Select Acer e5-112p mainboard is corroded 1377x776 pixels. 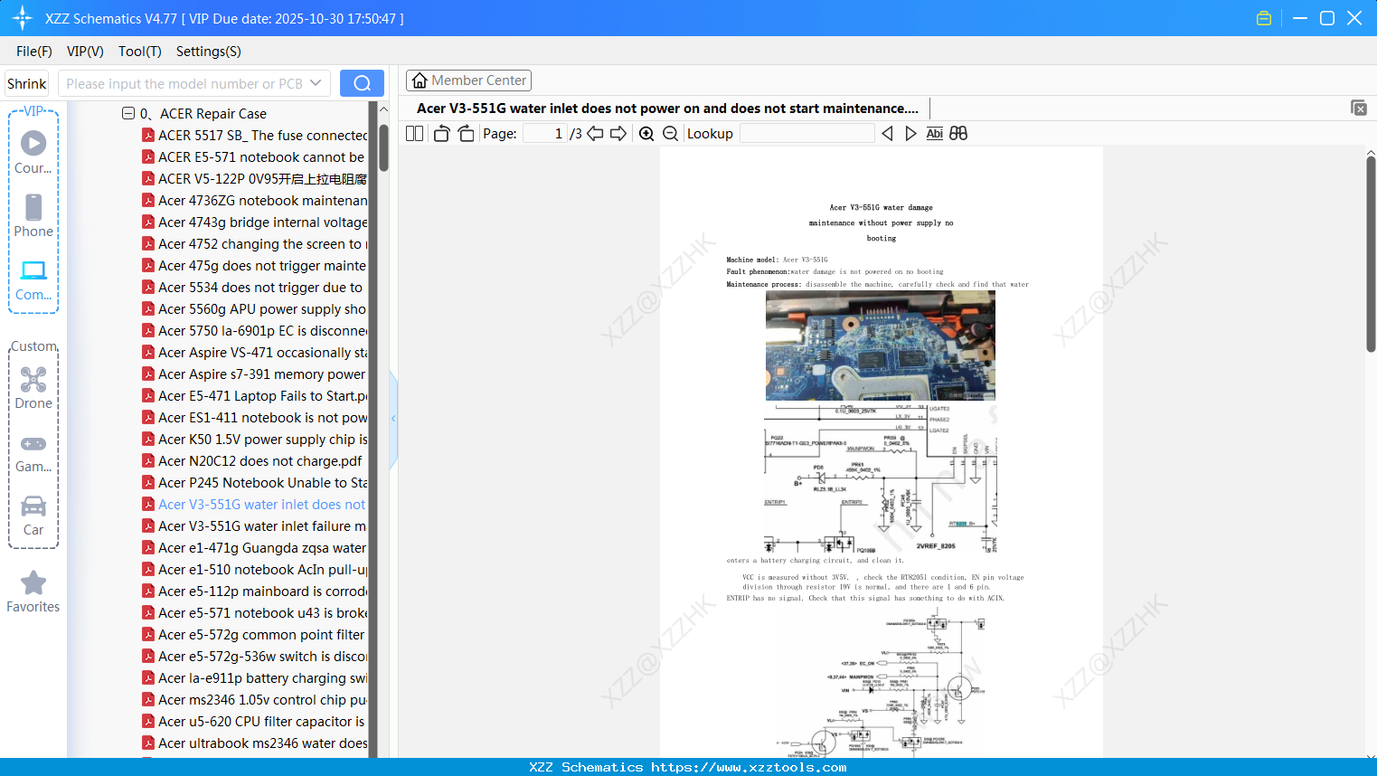click(x=263, y=591)
